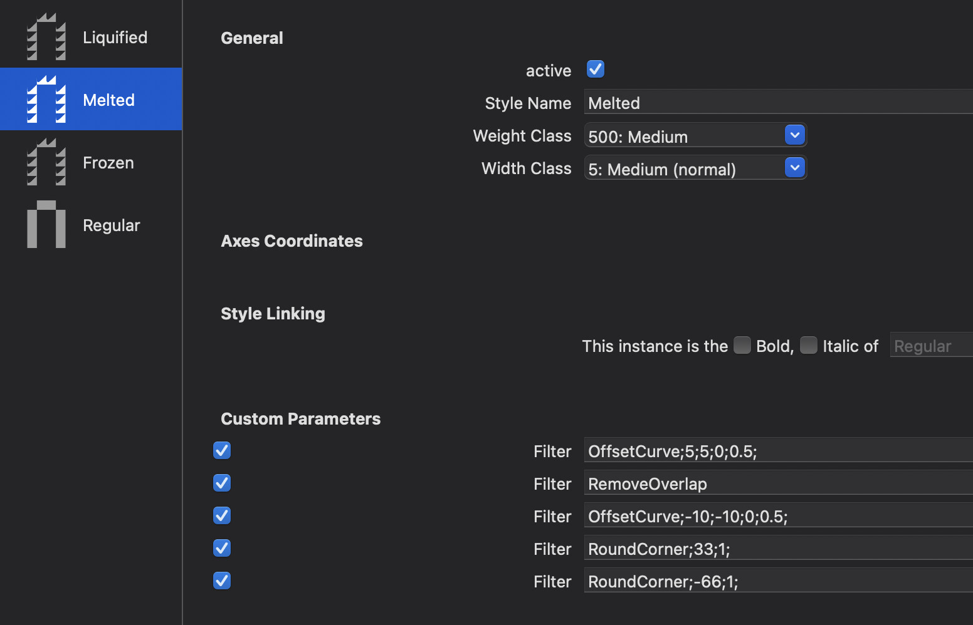The image size is (973, 625).
Task: Select the Frozen instance in sidebar
Action: (108, 163)
